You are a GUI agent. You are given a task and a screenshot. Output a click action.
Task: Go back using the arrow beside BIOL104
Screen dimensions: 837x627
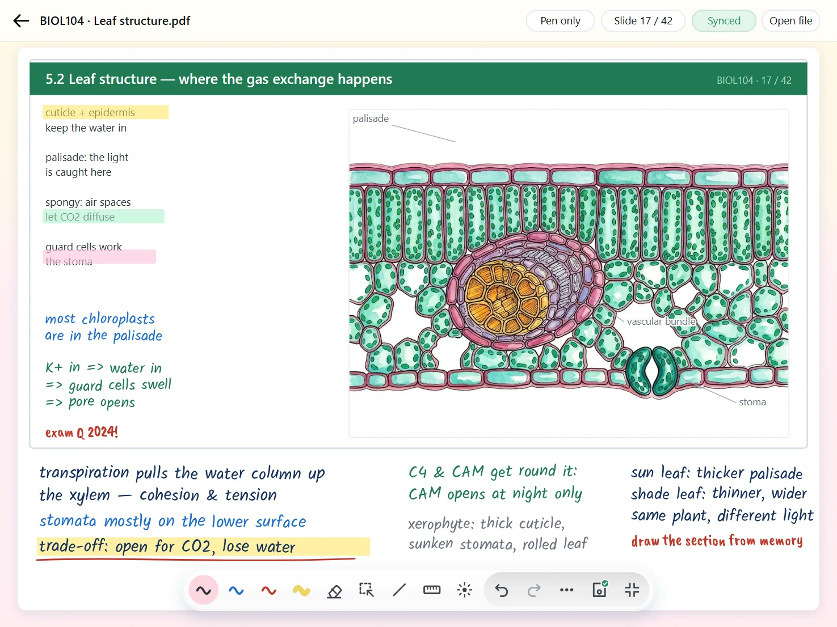pyautogui.click(x=21, y=21)
